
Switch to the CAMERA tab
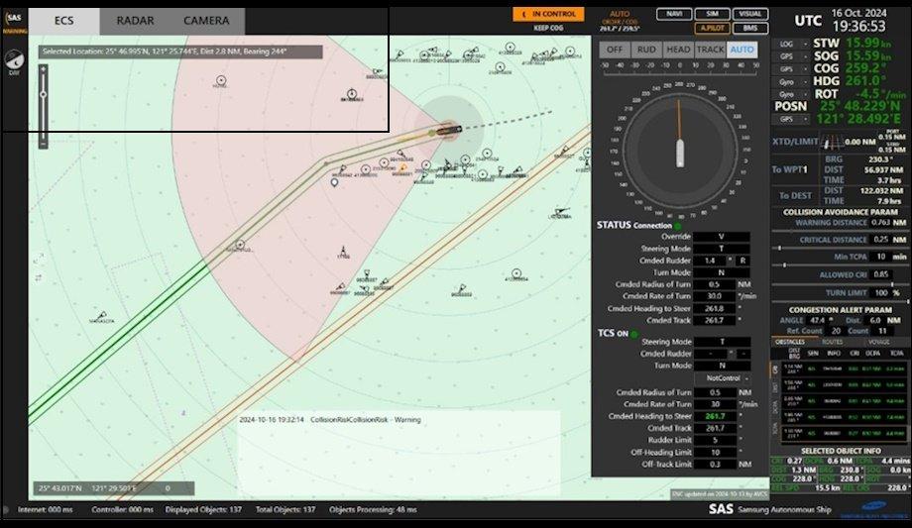tap(206, 21)
